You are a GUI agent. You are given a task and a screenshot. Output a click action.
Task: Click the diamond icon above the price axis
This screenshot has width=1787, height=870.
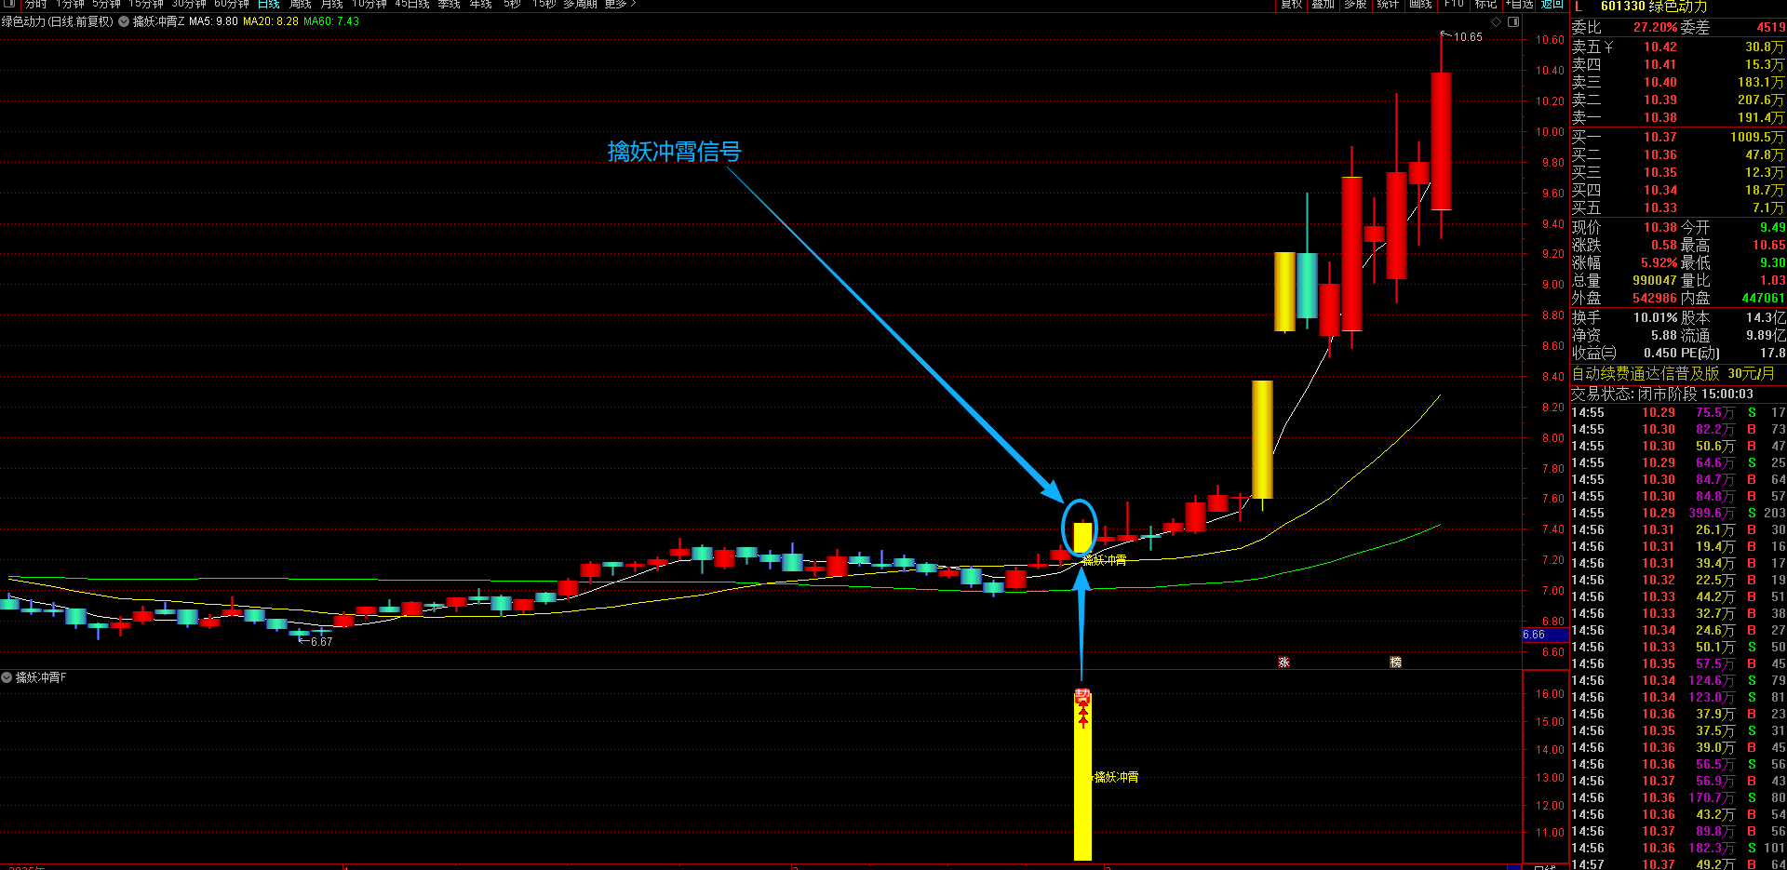(1497, 21)
